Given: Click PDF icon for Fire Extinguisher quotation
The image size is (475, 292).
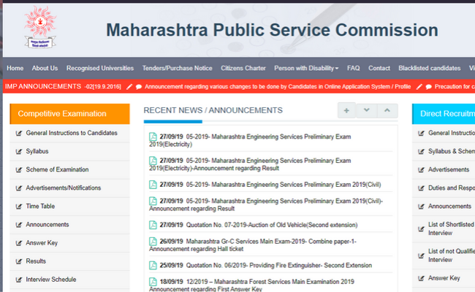Looking at the screenshot, I should (x=153, y=265).
